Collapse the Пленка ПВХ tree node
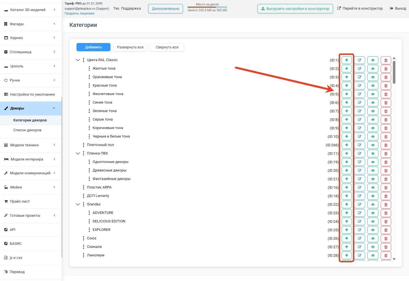 click(x=78, y=153)
